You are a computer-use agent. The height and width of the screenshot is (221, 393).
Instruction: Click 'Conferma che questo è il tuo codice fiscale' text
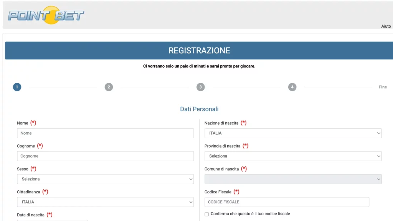tap(250, 214)
